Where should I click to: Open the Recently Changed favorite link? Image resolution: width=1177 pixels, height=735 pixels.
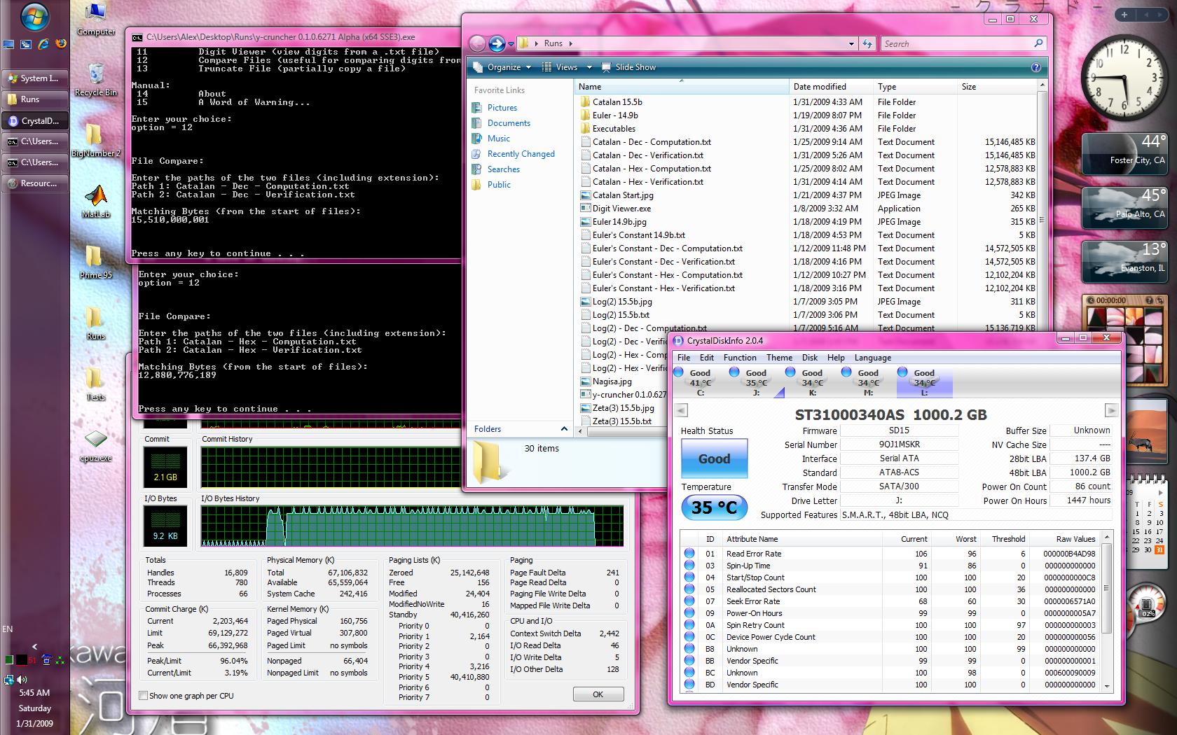tap(521, 154)
